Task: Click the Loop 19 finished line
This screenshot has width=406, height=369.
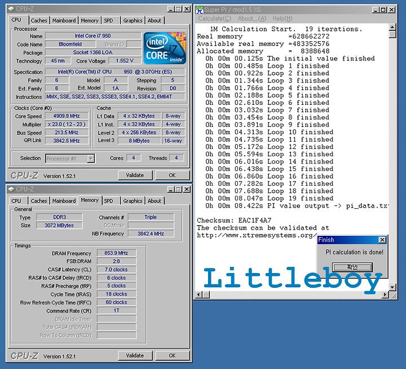Action: coord(270,199)
